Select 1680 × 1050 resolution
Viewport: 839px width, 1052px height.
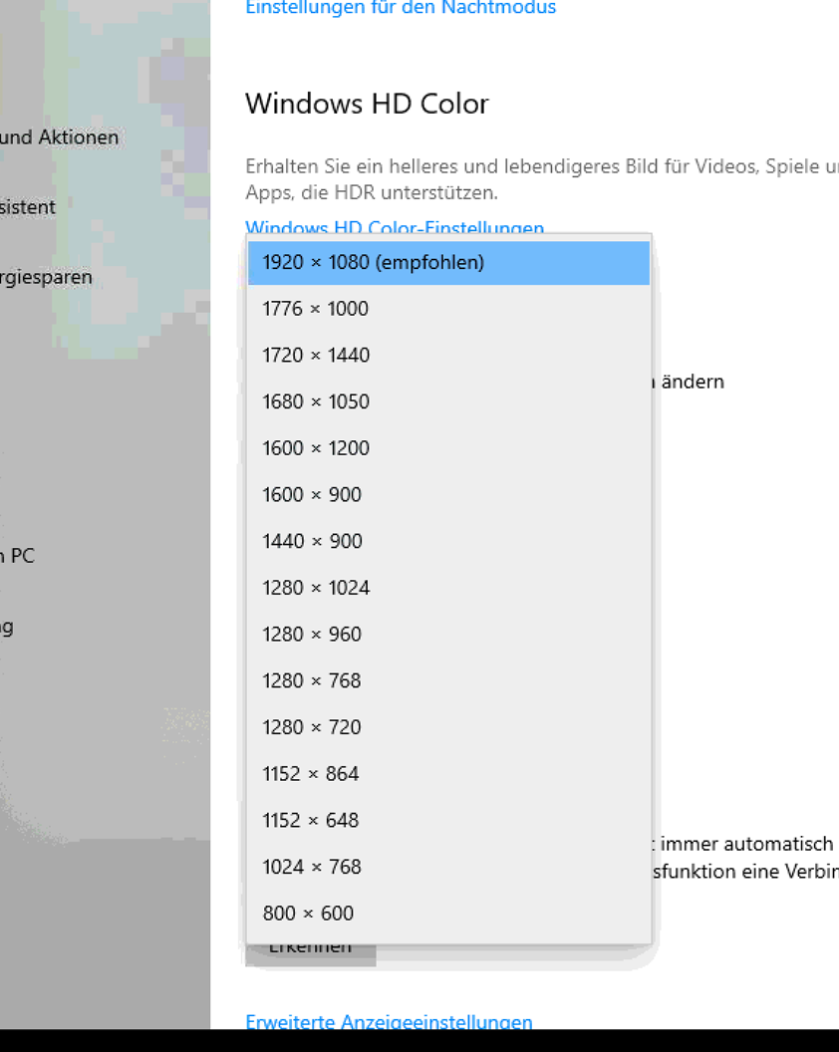[x=448, y=401]
